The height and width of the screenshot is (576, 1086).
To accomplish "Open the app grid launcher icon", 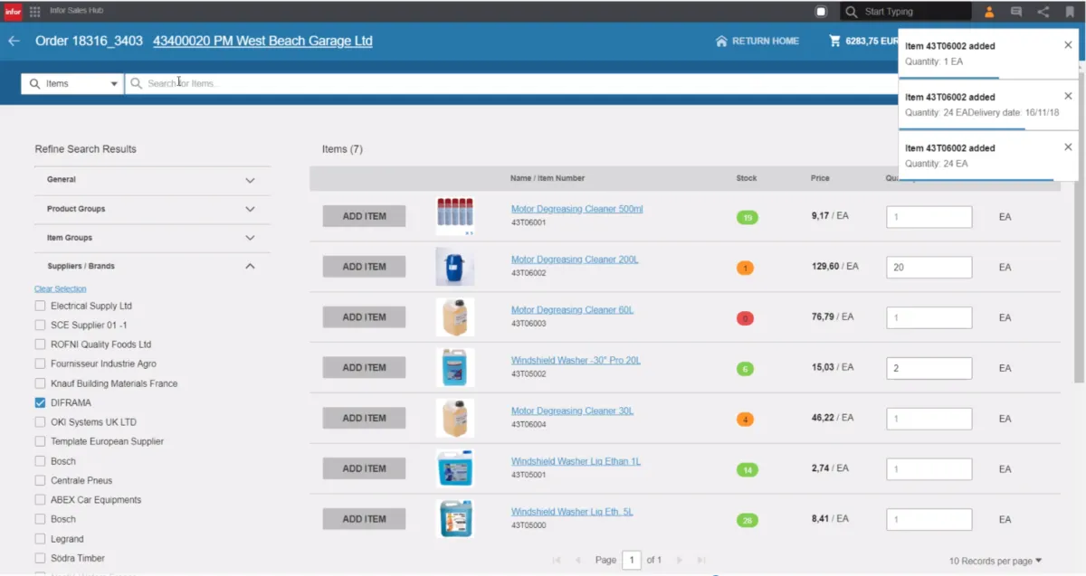I will [34, 12].
